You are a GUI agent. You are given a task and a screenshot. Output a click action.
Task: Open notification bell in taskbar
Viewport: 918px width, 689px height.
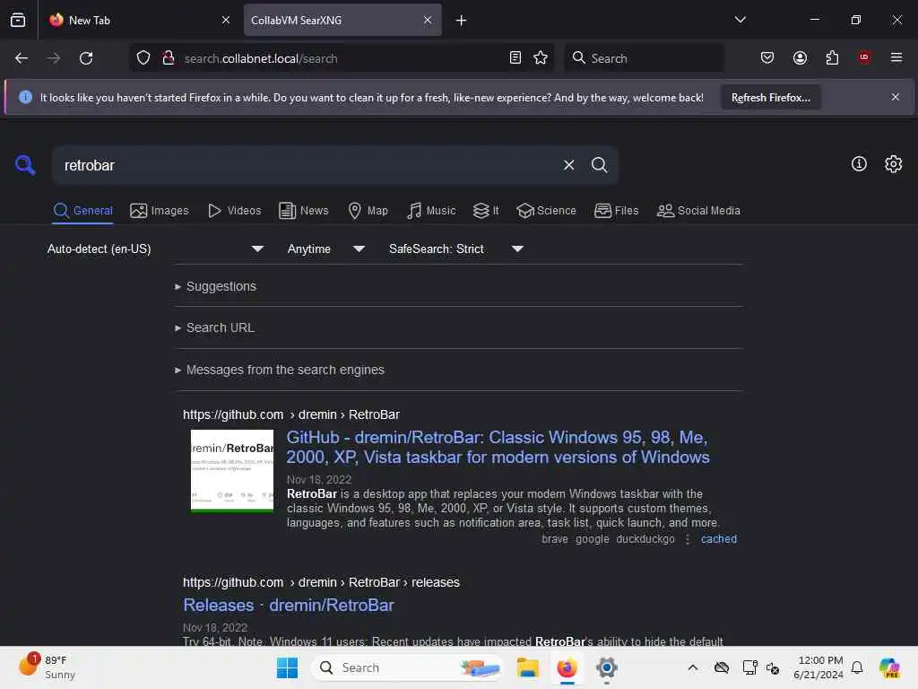point(857,667)
